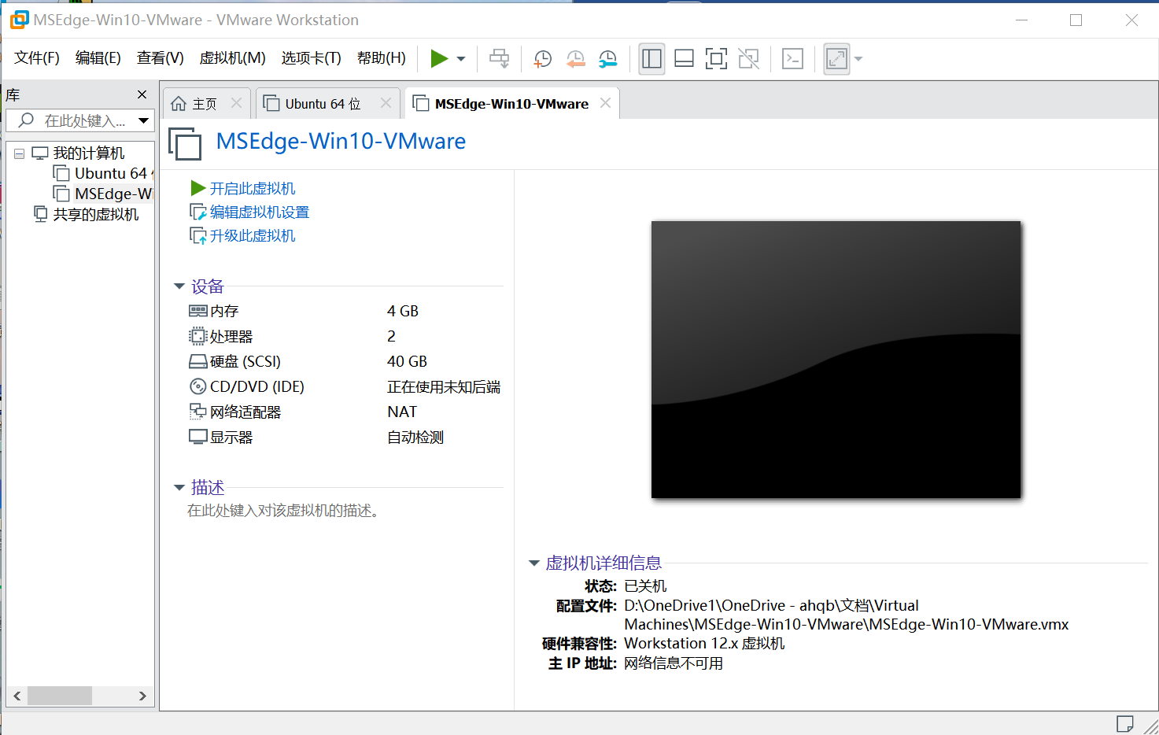This screenshot has height=735, width=1159.
Task: Click the memory chip icon beside 内存
Action: (198, 311)
